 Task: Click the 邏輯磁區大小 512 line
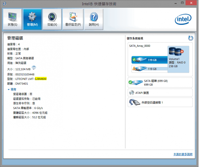(30, 117)
